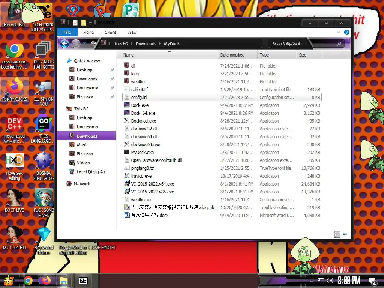This screenshot has height=288, width=384.
Task: Open pinned Downloads under Quick access
Action: (x=87, y=79)
